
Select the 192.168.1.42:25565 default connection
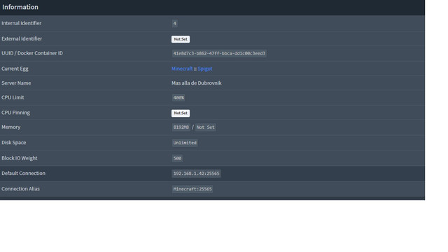196,174
